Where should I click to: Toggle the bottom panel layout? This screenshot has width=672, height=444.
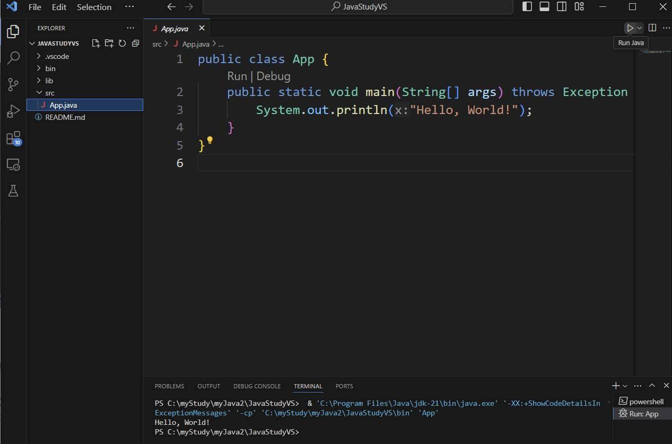point(544,7)
